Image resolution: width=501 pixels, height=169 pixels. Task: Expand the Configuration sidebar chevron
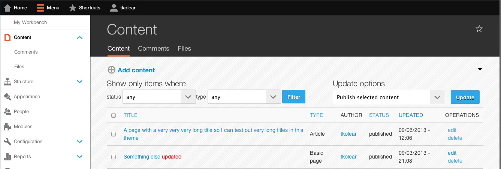pyautogui.click(x=79, y=142)
